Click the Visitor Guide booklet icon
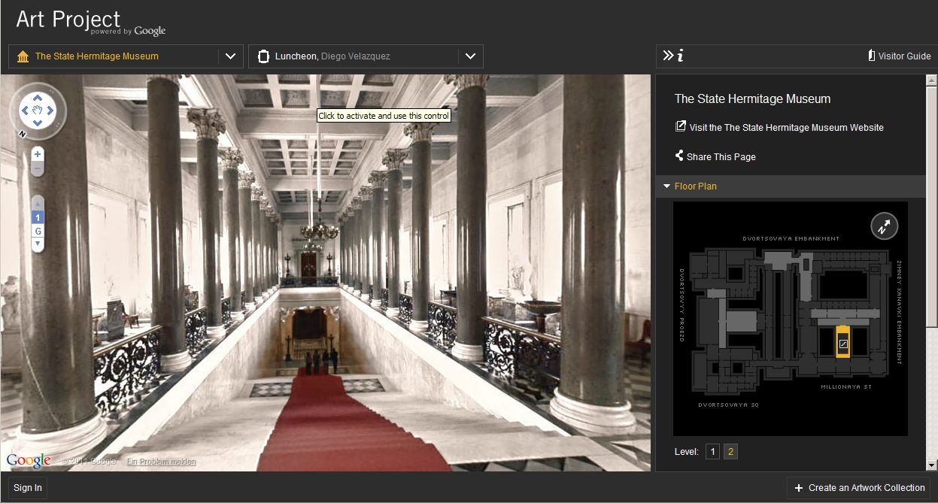This screenshot has height=503, width=938. click(871, 56)
